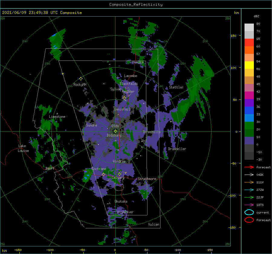This screenshot has height=254, width=272.
Task: Click the Airdrie city label
Action: coord(119,161)
